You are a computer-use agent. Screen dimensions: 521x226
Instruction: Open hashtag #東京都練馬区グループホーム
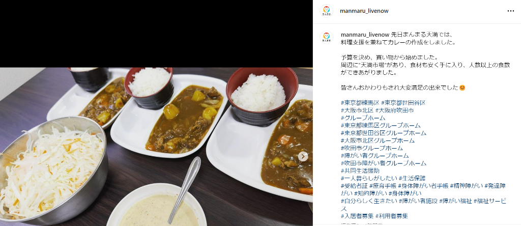381,126
